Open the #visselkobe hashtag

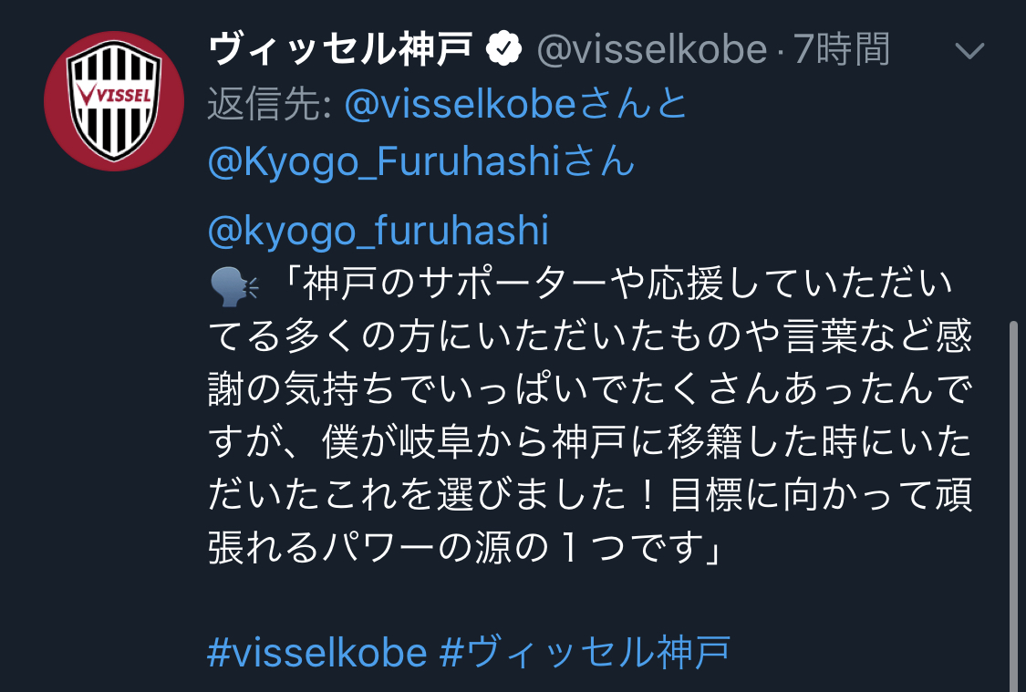(x=317, y=653)
